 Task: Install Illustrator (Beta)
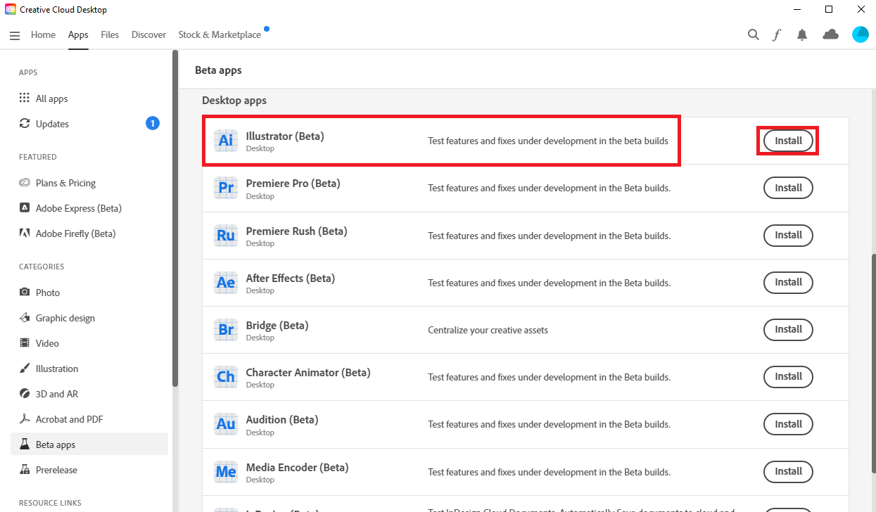(x=788, y=141)
